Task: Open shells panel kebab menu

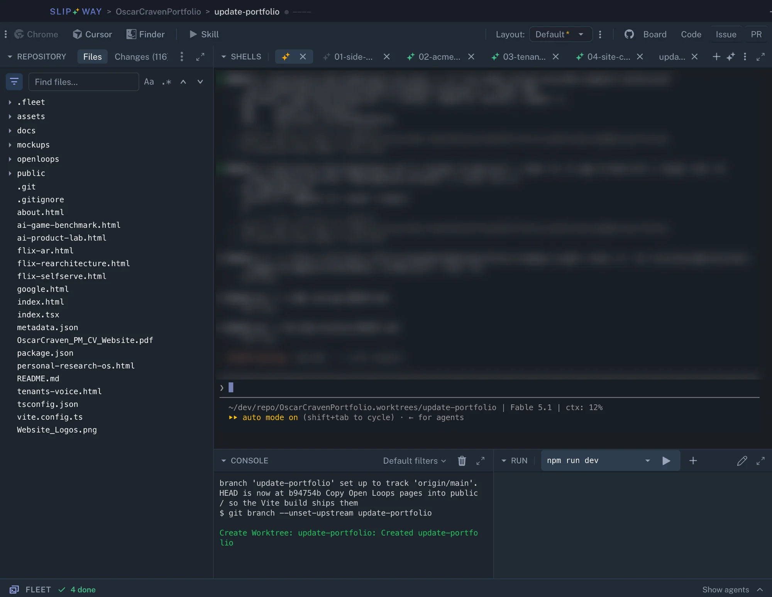Action: pyautogui.click(x=745, y=57)
